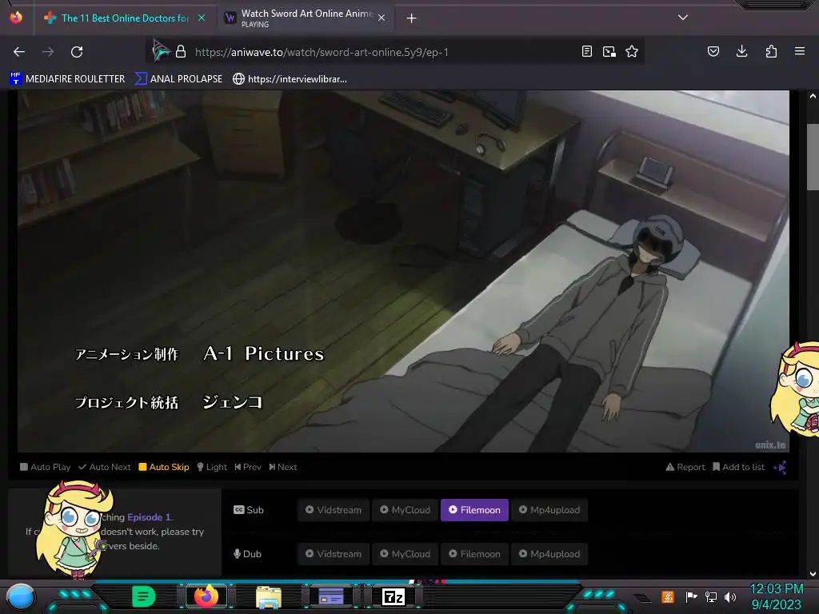Click the page scroll up arrow
Viewport: 819px width, 614px height.
tap(813, 96)
